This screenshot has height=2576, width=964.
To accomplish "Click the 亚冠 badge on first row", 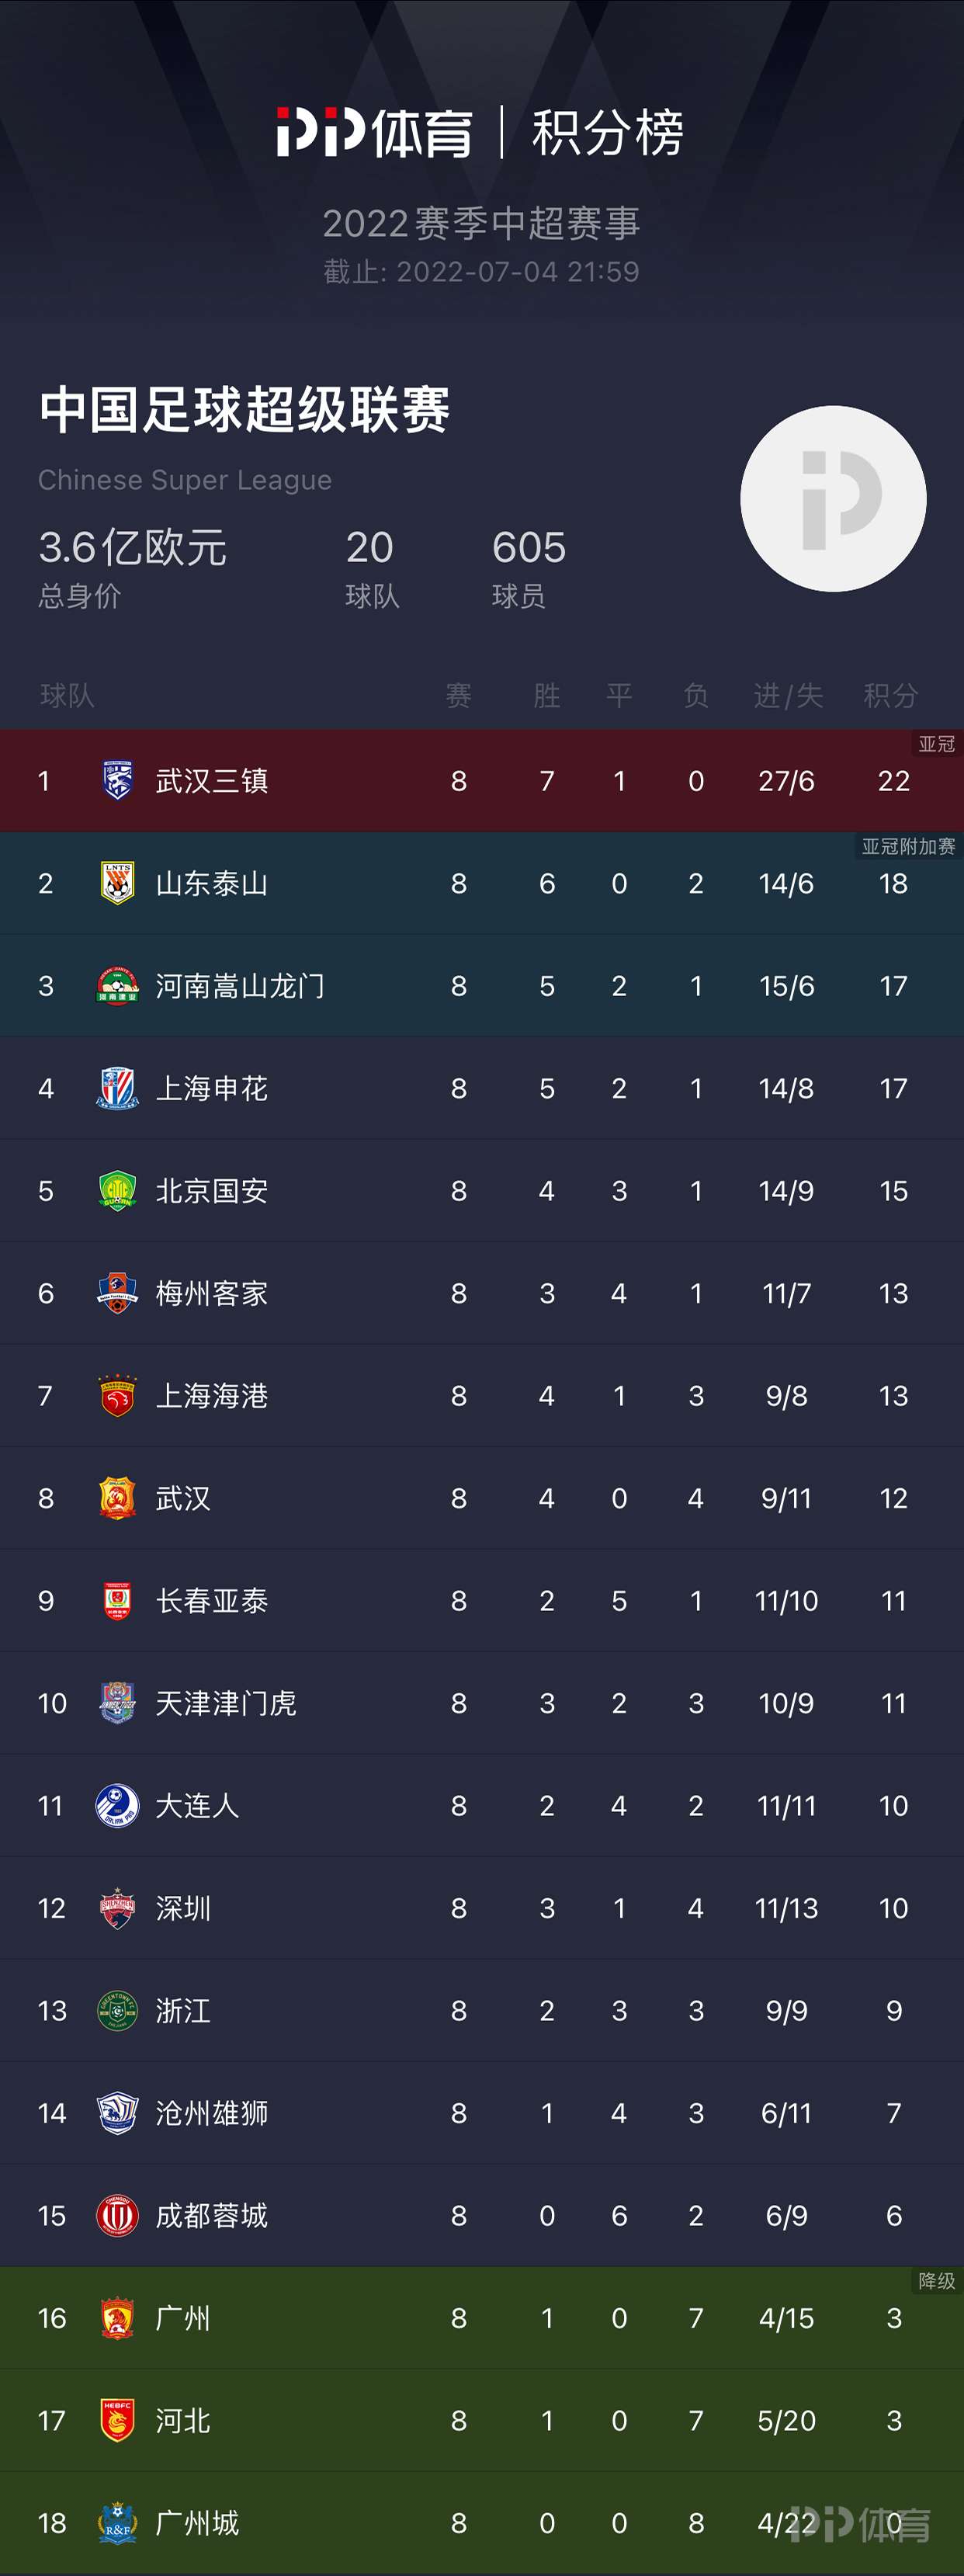I will [936, 744].
